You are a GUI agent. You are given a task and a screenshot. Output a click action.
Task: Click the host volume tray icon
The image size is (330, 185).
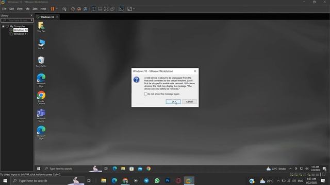coord(294,180)
